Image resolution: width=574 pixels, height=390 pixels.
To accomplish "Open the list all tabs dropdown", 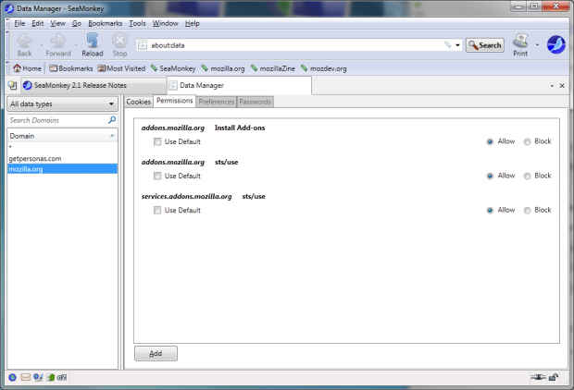I will 552,85.
